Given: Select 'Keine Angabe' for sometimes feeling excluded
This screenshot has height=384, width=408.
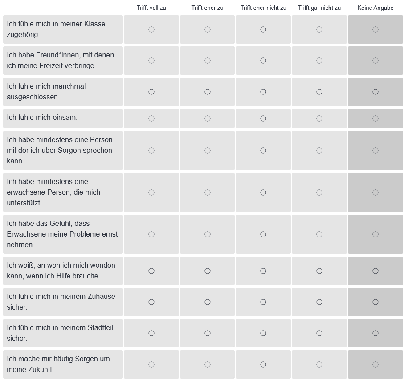Looking at the screenshot, I should coord(375,92).
